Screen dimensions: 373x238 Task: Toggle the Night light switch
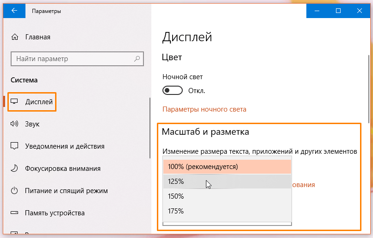pos(173,90)
